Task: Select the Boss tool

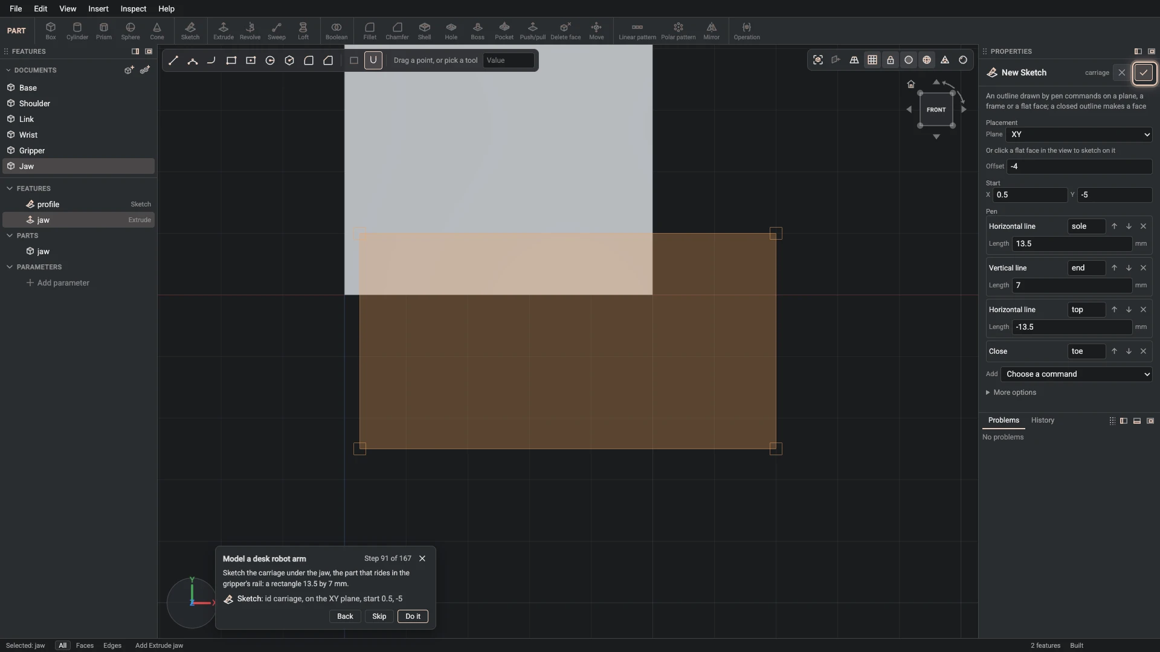Action: tap(478, 31)
